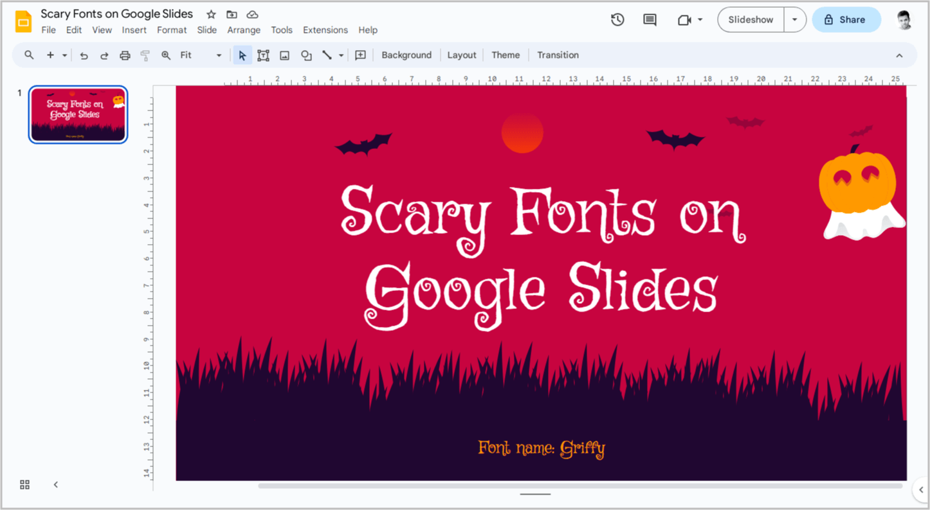Open the Help menu

368,30
